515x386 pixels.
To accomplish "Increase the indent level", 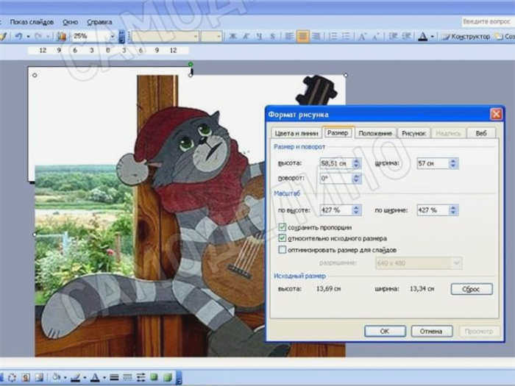I will (x=407, y=36).
